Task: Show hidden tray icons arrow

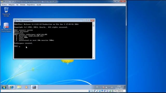Action: point(101,87)
